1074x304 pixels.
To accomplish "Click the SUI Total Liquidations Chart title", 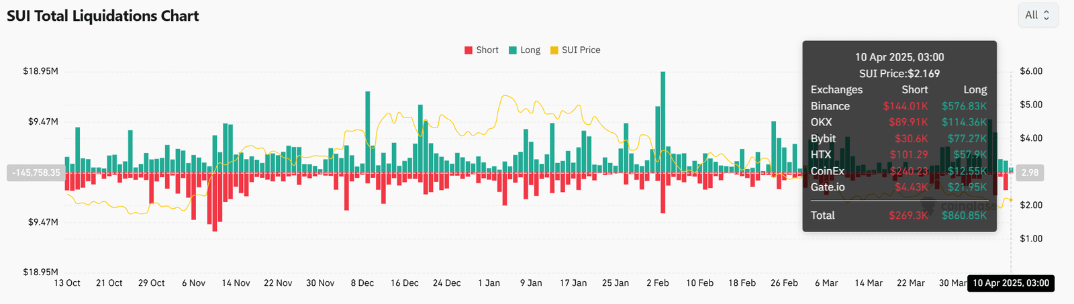I will pyautogui.click(x=103, y=16).
